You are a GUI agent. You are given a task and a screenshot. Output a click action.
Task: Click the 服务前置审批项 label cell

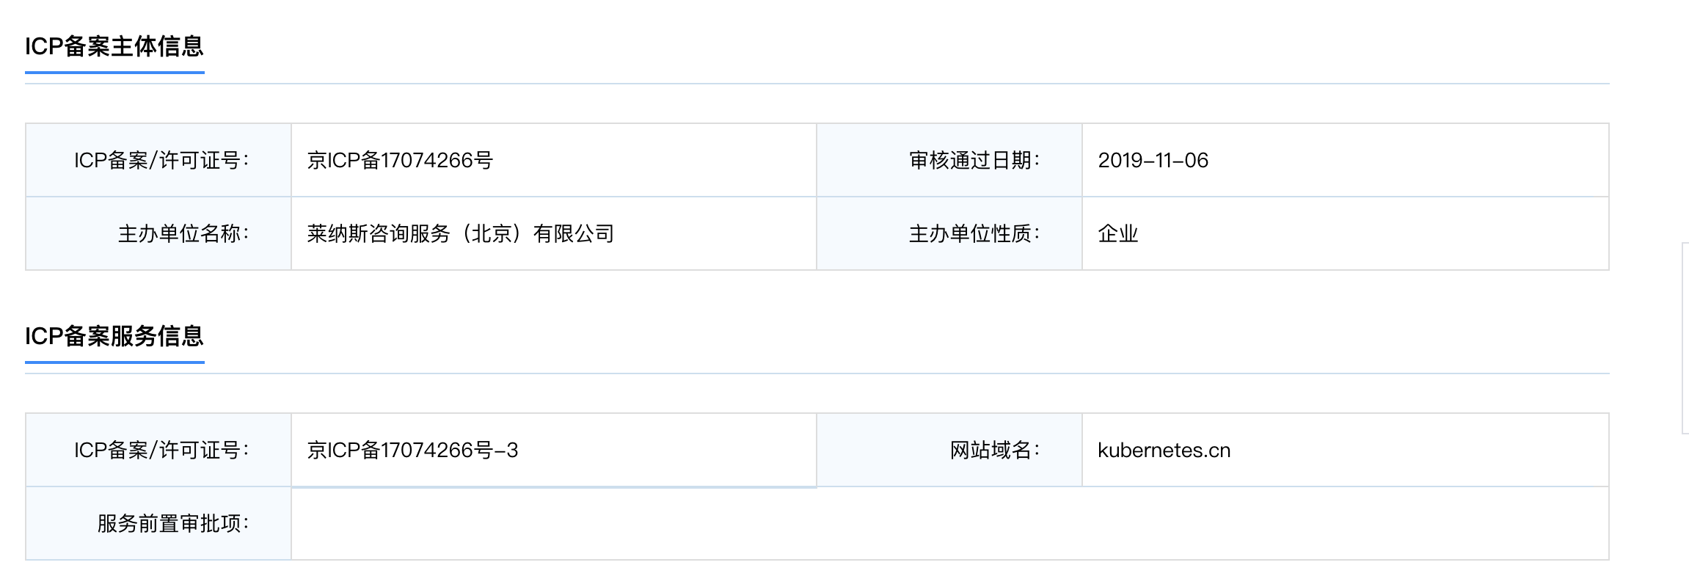point(158,523)
